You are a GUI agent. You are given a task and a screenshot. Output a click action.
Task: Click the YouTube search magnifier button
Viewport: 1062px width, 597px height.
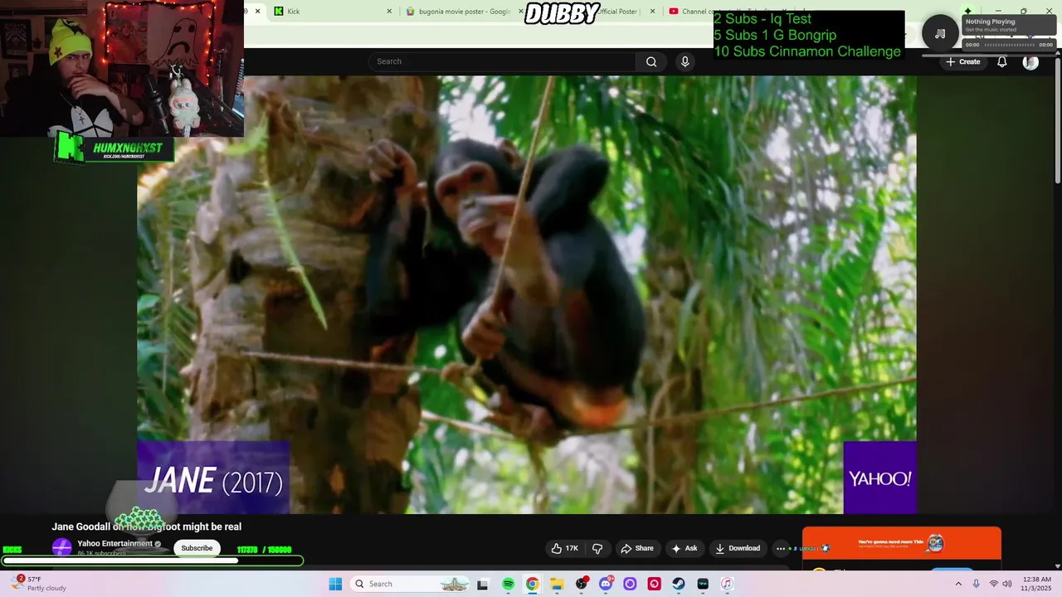[651, 61]
